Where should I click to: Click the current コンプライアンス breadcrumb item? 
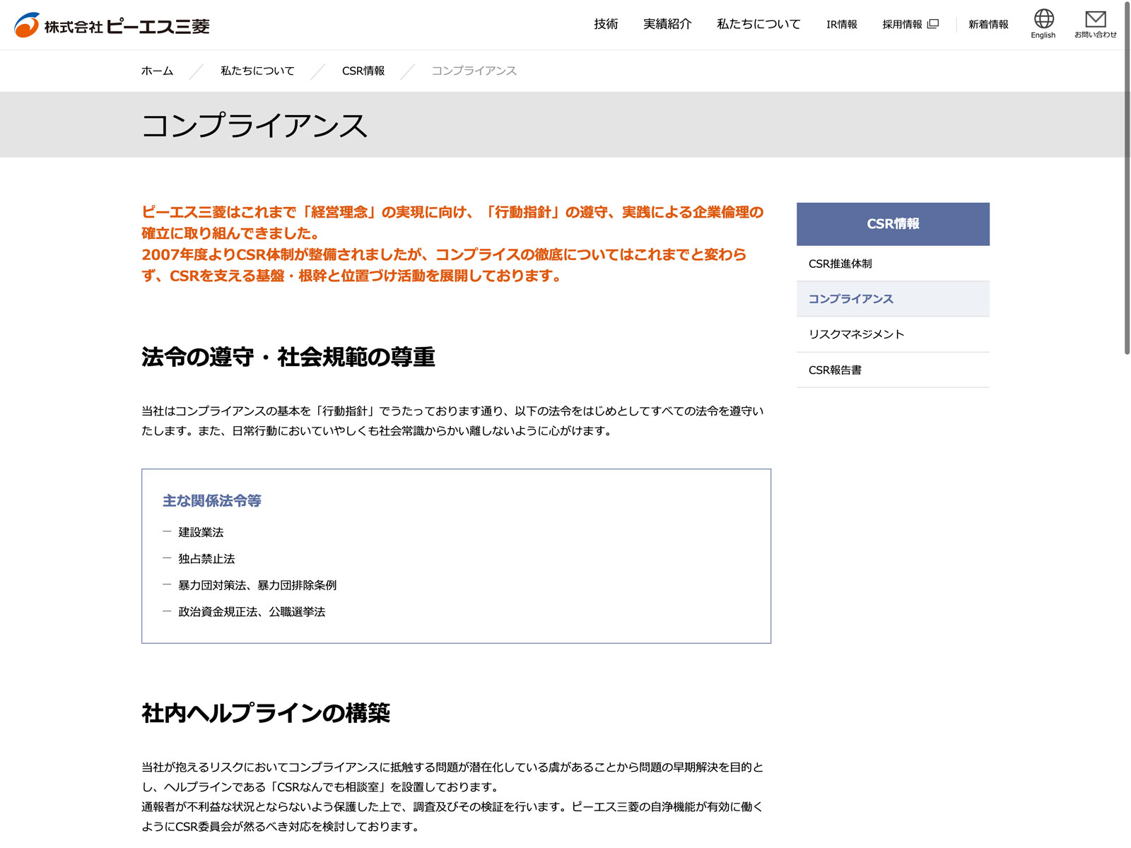[x=474, y=71]
